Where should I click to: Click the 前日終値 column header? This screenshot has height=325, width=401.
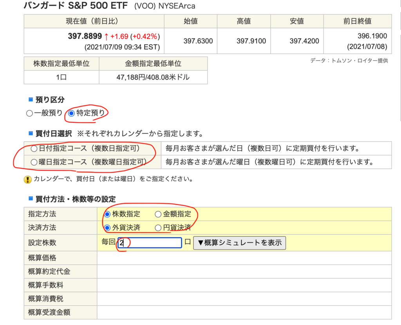click(357, 21)
